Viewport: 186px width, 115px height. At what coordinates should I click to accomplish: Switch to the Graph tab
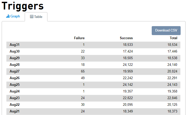point(13,16)
